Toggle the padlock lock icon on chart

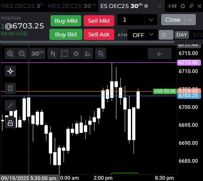10,123
